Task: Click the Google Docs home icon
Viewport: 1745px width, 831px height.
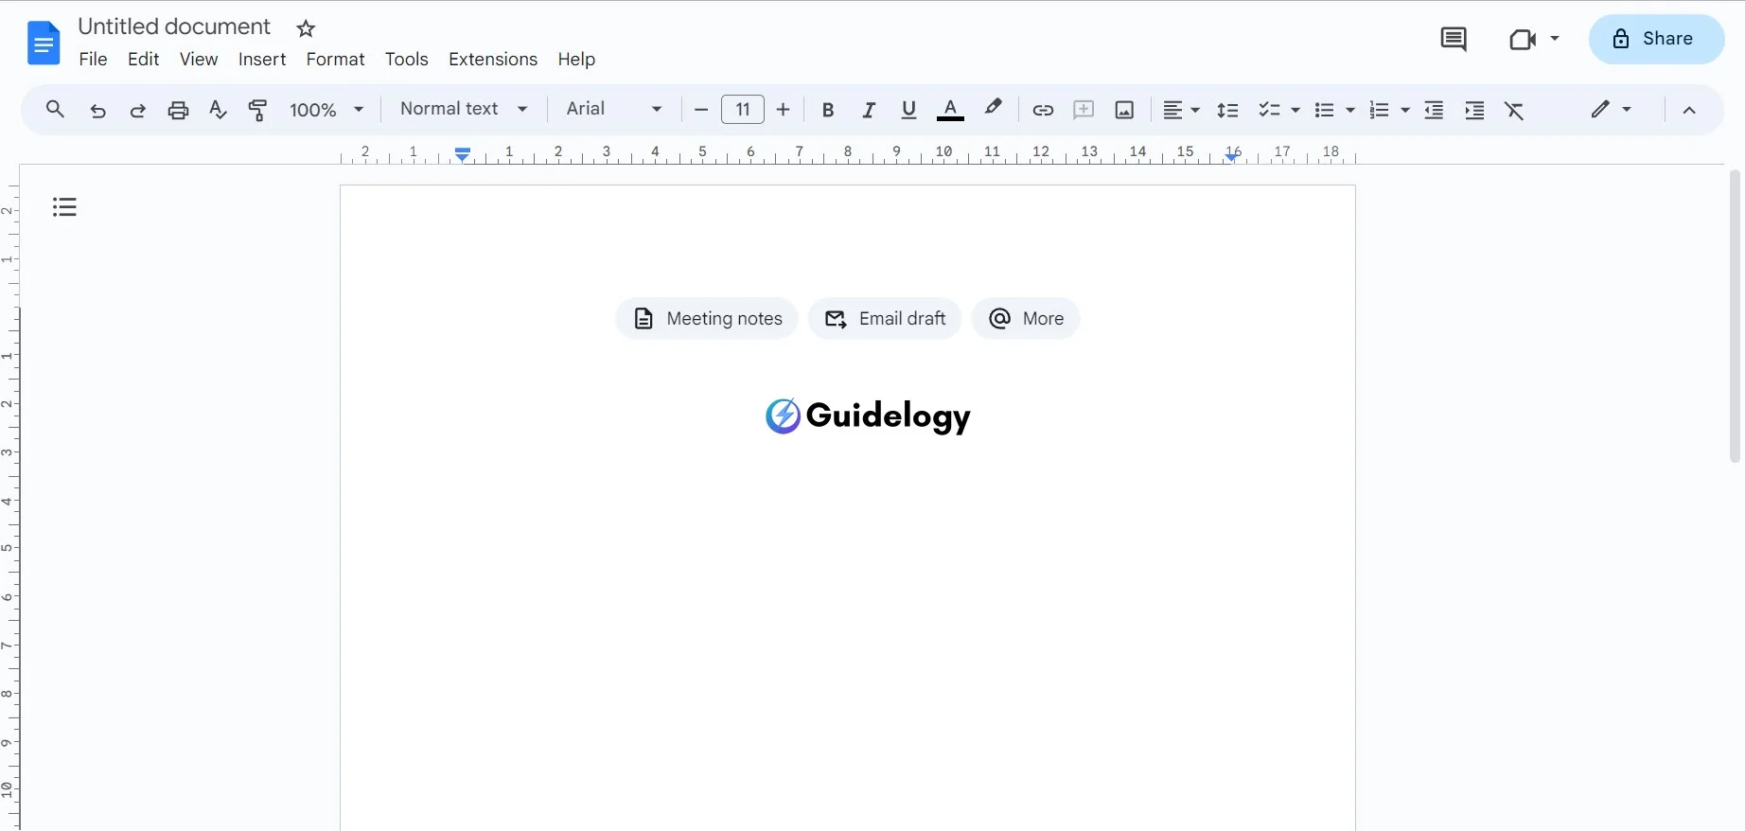Action: 44,43
